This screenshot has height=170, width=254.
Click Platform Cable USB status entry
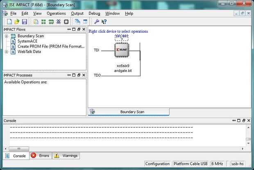pyautogui.click(x=190, y=164)
